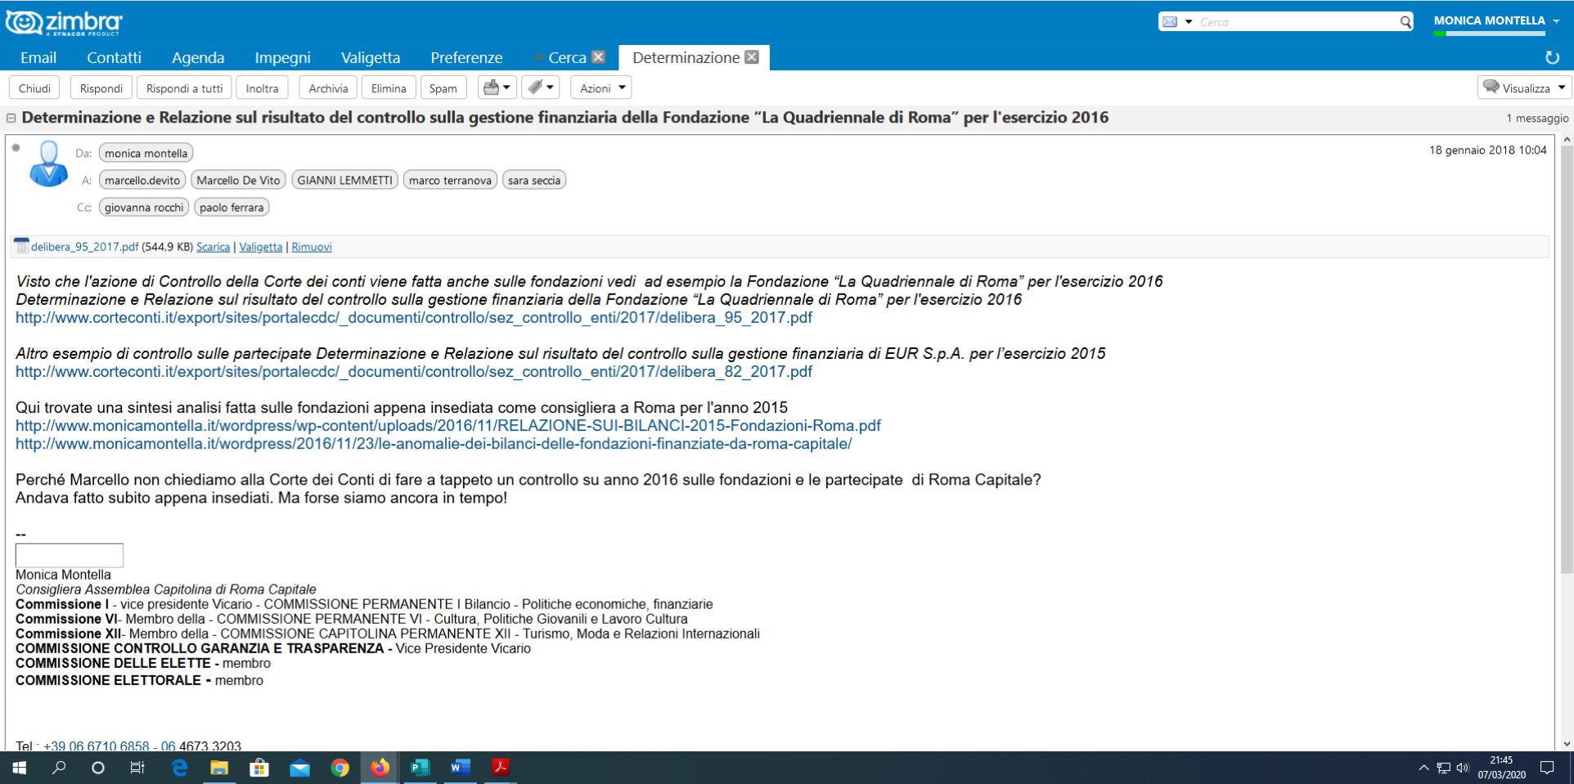Open Task View on the taskbar
The image size is (1574, 784).
137,768
